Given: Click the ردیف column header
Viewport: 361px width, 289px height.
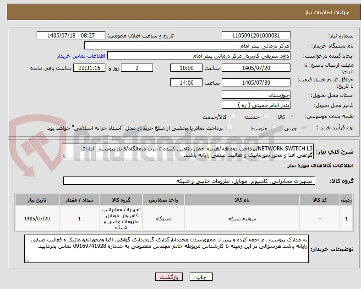Looking at the screenshot, I should (x=346, y=200).
